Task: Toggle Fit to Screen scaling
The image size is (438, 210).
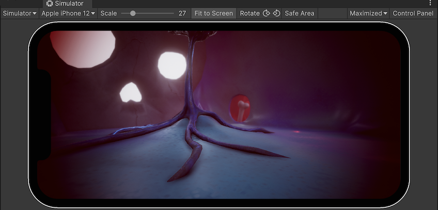Action: click(214, 13)
